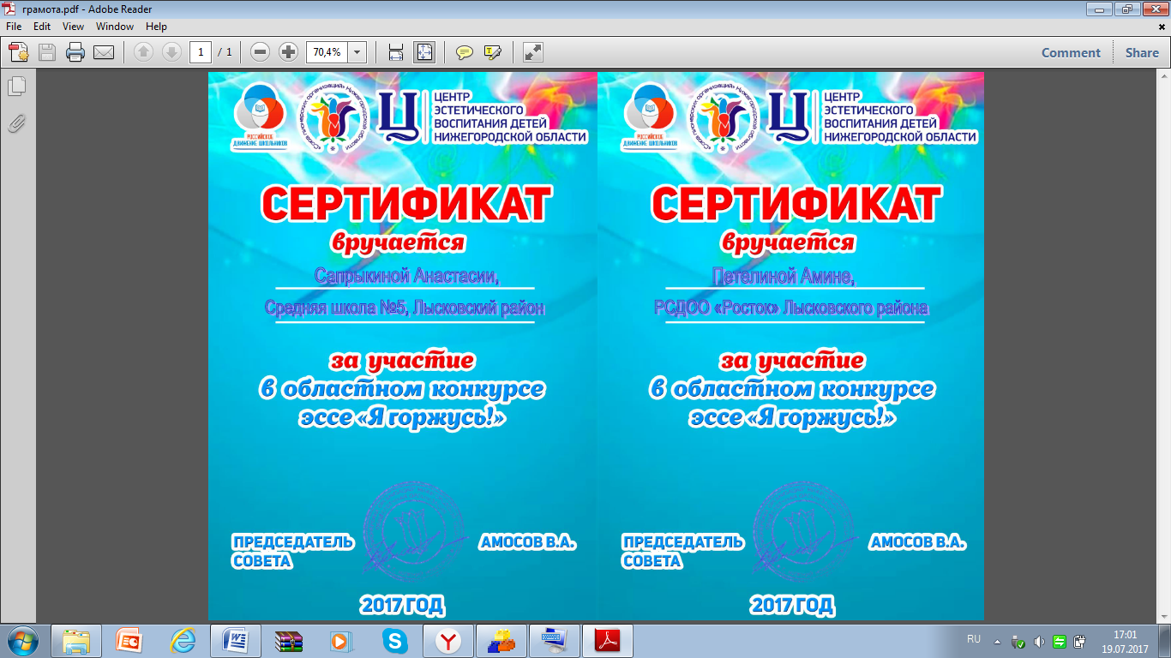Go to next page arrow

pos(171,52)
